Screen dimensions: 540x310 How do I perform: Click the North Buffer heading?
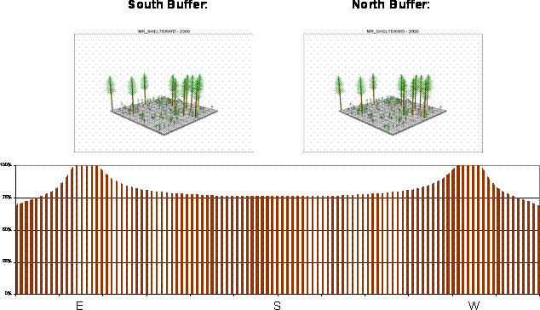click(391, 4)
